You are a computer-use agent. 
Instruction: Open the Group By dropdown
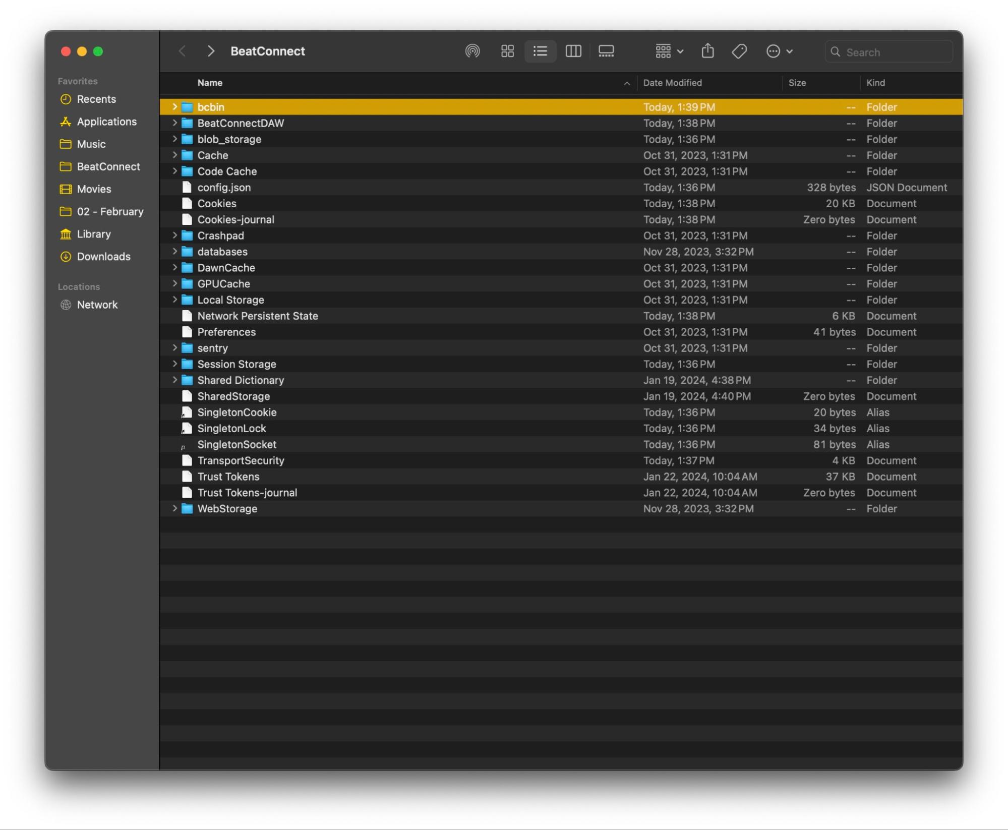coord(669,51)
